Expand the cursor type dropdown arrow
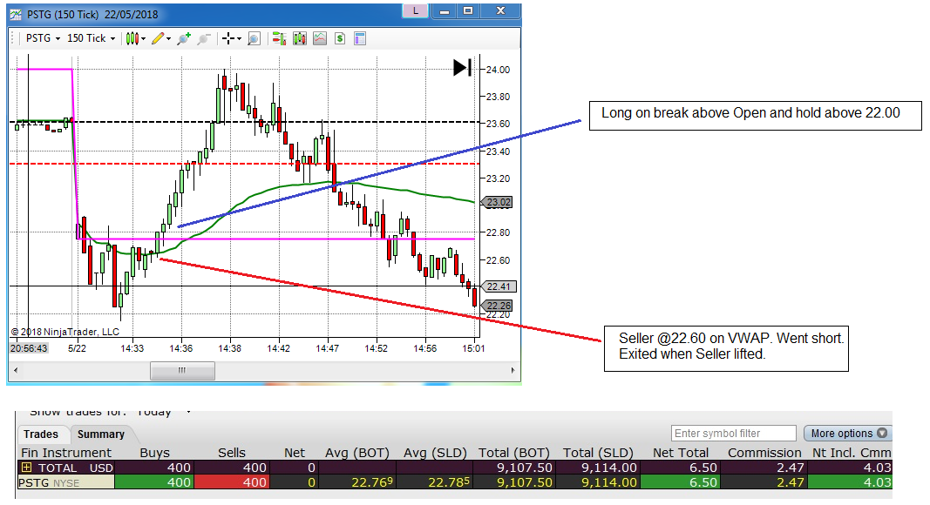Screen dimensions: 930x505 pos(239,39)
